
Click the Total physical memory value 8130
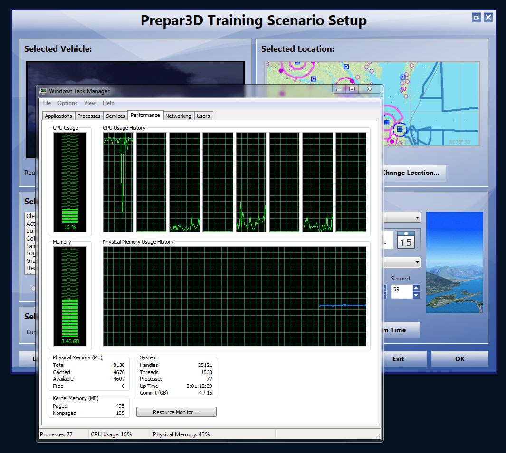point(119,365)
